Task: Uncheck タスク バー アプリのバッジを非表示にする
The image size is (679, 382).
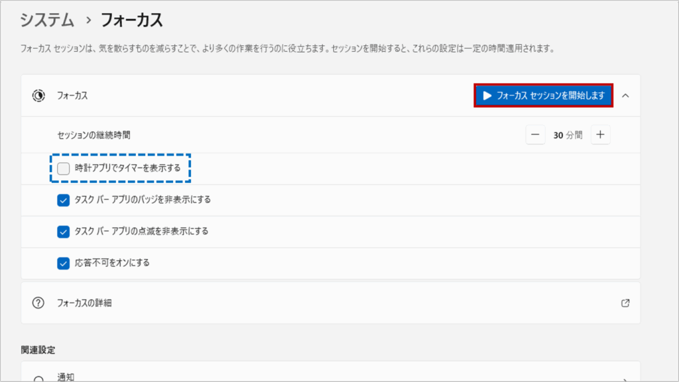Action: pyautogui.click(x=63, y=200)
